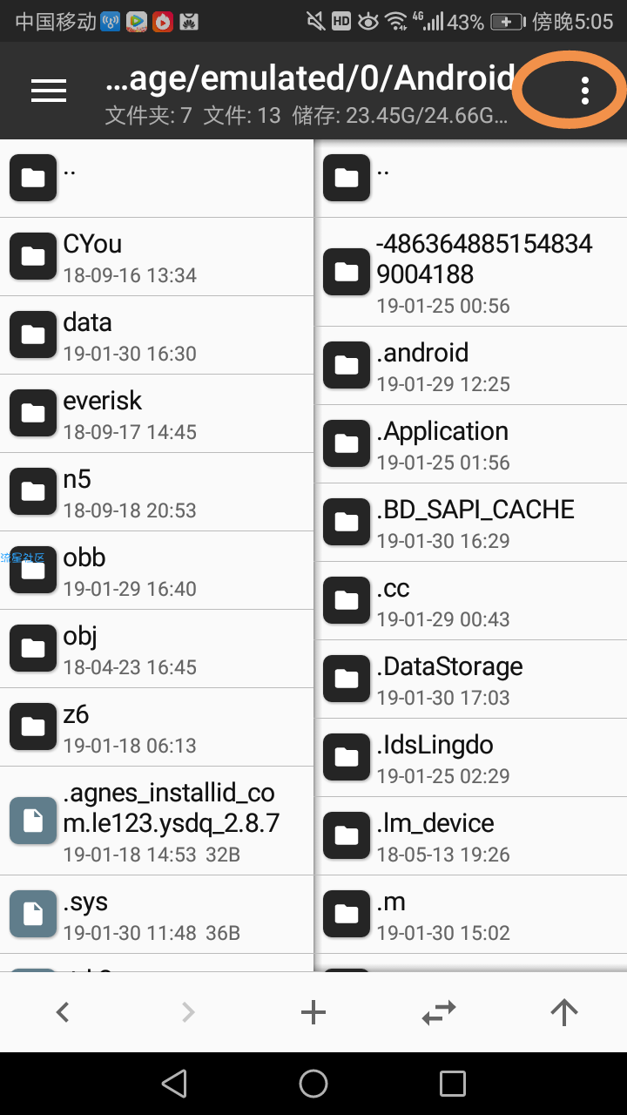Tap the forward arrow in bottom toolbar
Screen dimensions: 627x1115
[188, 1011]
